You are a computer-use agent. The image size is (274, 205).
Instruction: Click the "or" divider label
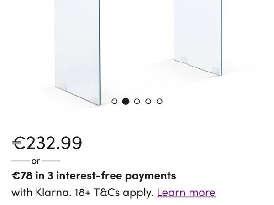[36, 161]
